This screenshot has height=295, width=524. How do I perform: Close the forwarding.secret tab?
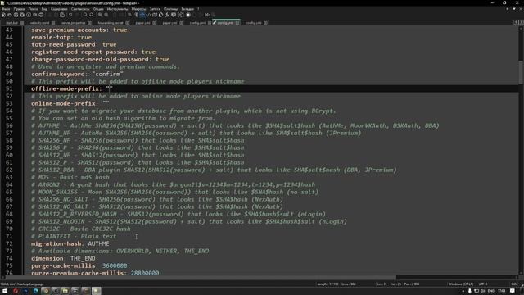tap(127, 23)
